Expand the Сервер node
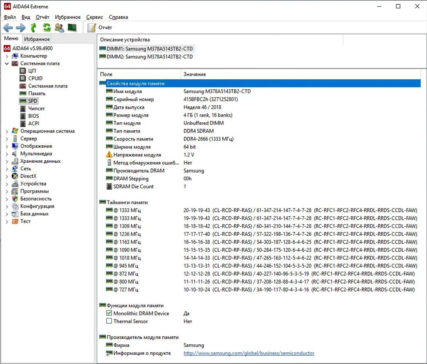 coord(7,139)
